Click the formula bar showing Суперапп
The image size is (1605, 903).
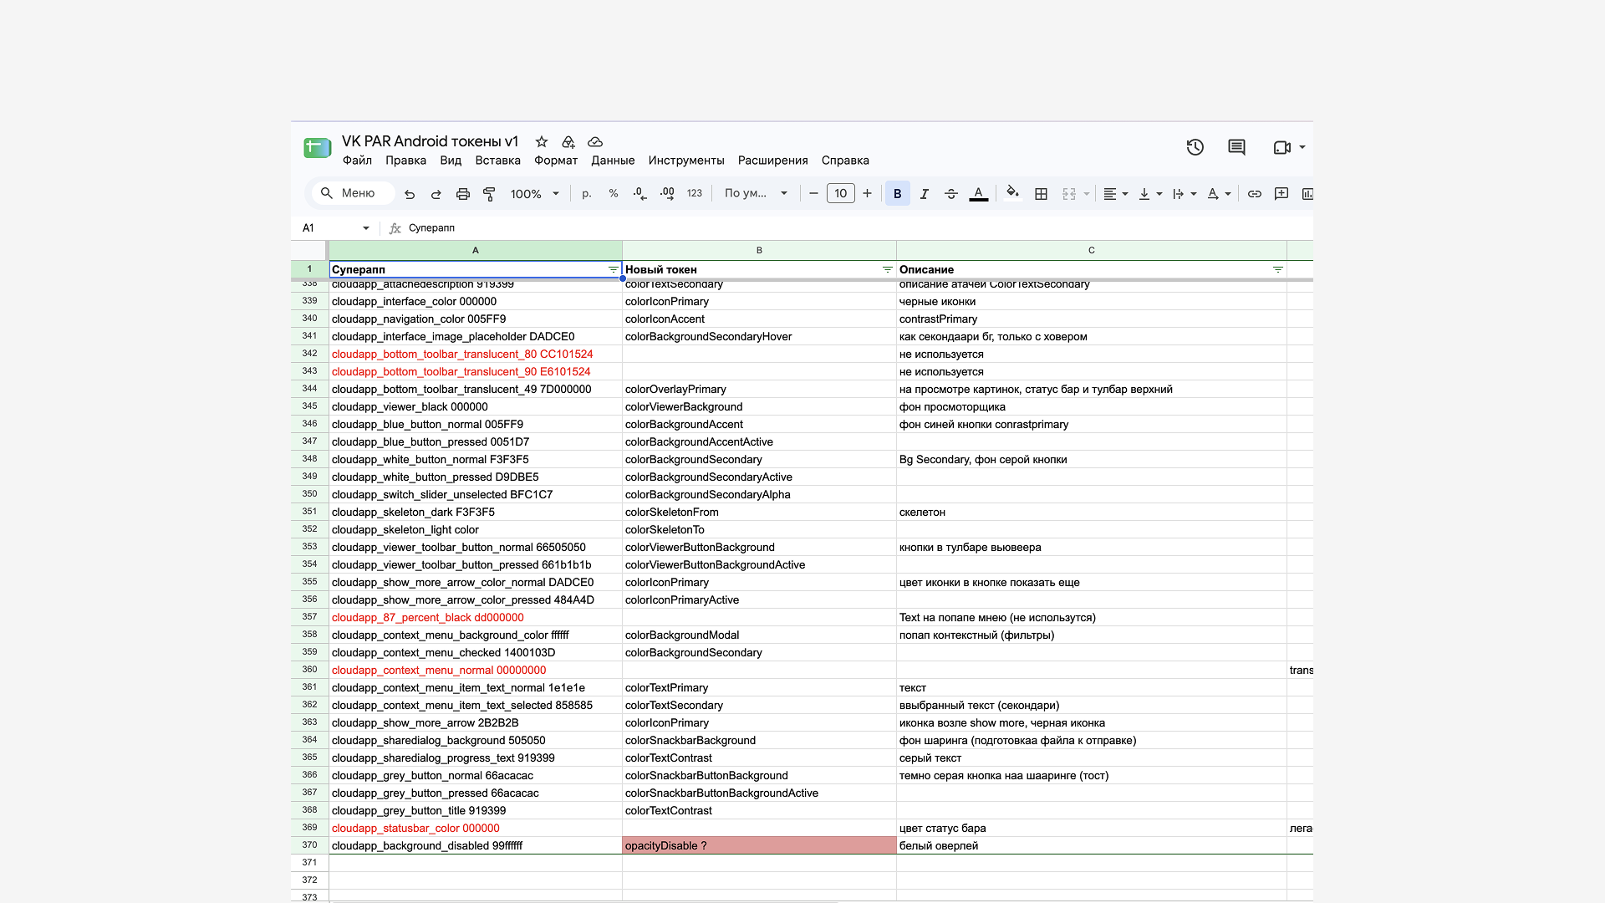coord(859,228)
